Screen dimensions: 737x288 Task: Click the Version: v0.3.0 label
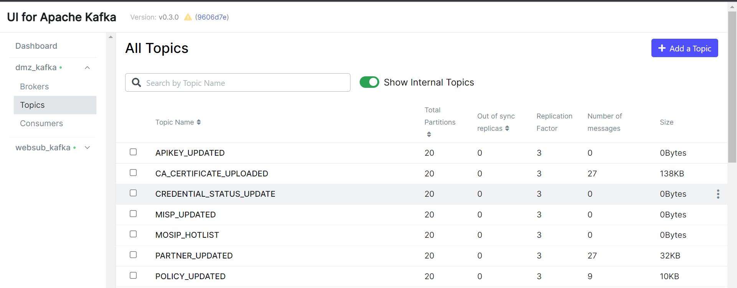154,17
